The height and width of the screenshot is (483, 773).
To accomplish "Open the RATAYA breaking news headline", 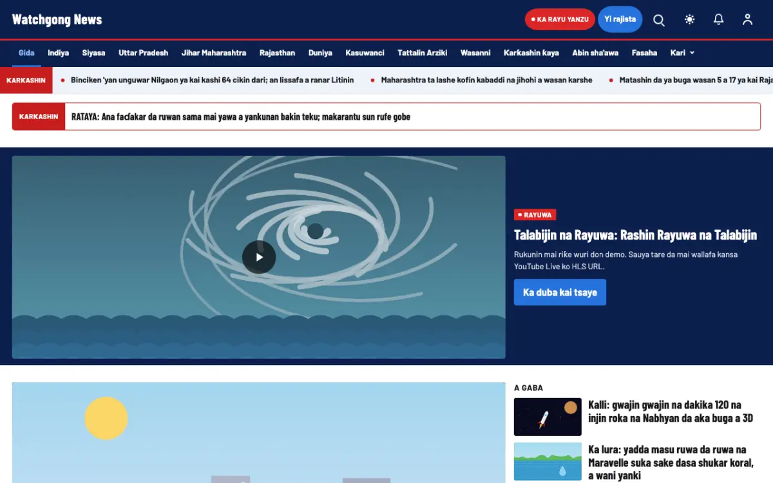I will point(241,117).
